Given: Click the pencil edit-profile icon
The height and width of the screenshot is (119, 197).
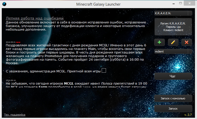Looking at the screenshot, I should click(173, 42).
